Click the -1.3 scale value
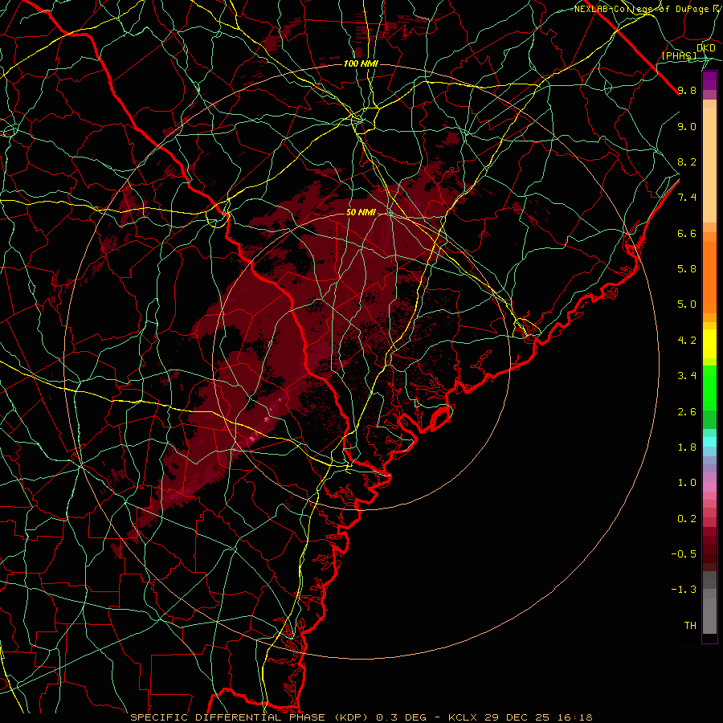Screen dimensions: 723x723 click(684, 590)
